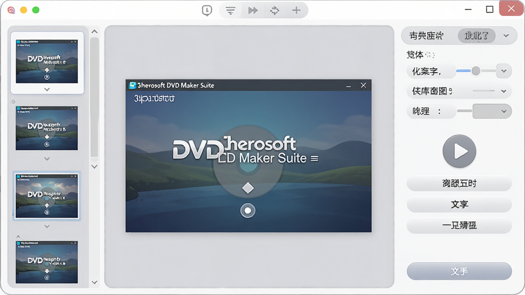Click the "DVD Sherosoft" logo text in the preview
525x295 pixels.
pos(234,147)
